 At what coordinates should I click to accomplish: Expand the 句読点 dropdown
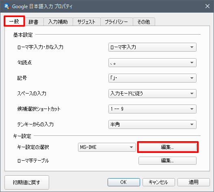152,63
